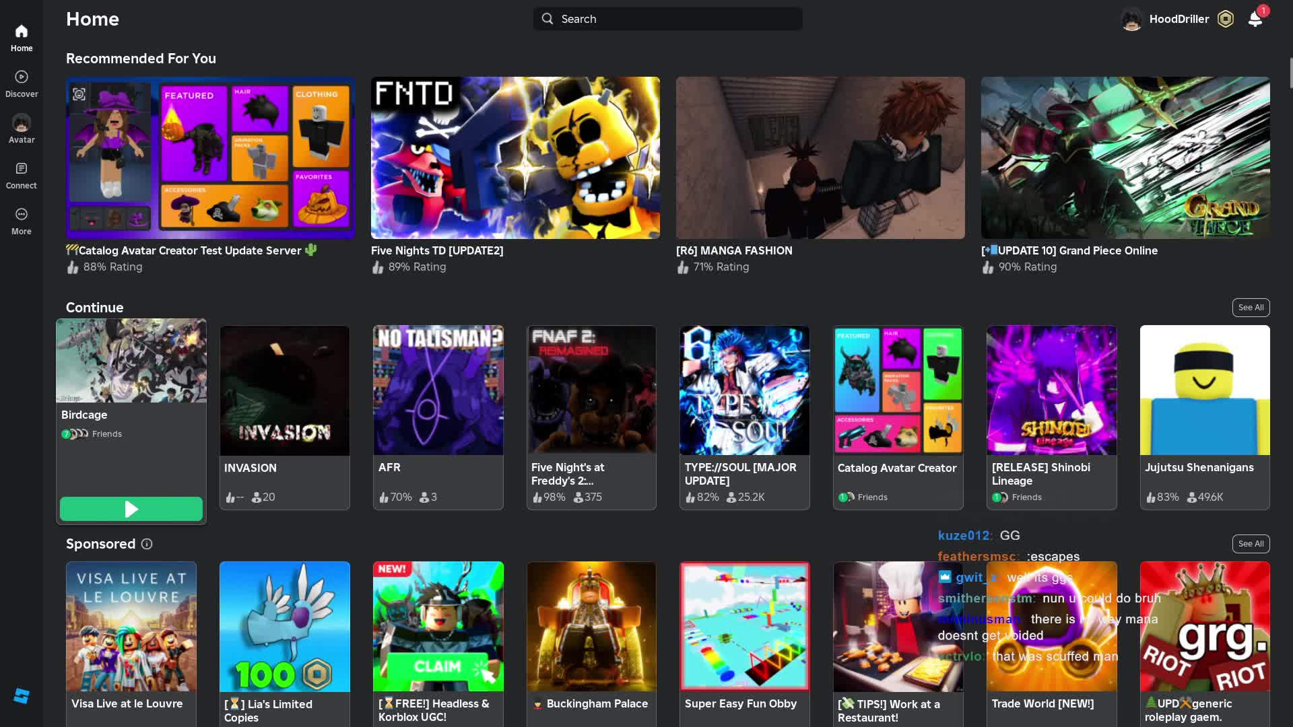Open Five Night's at Freddy's 2 card
Image resolution: width=1293 pixels, height=727 pixels.
(591, 417)
